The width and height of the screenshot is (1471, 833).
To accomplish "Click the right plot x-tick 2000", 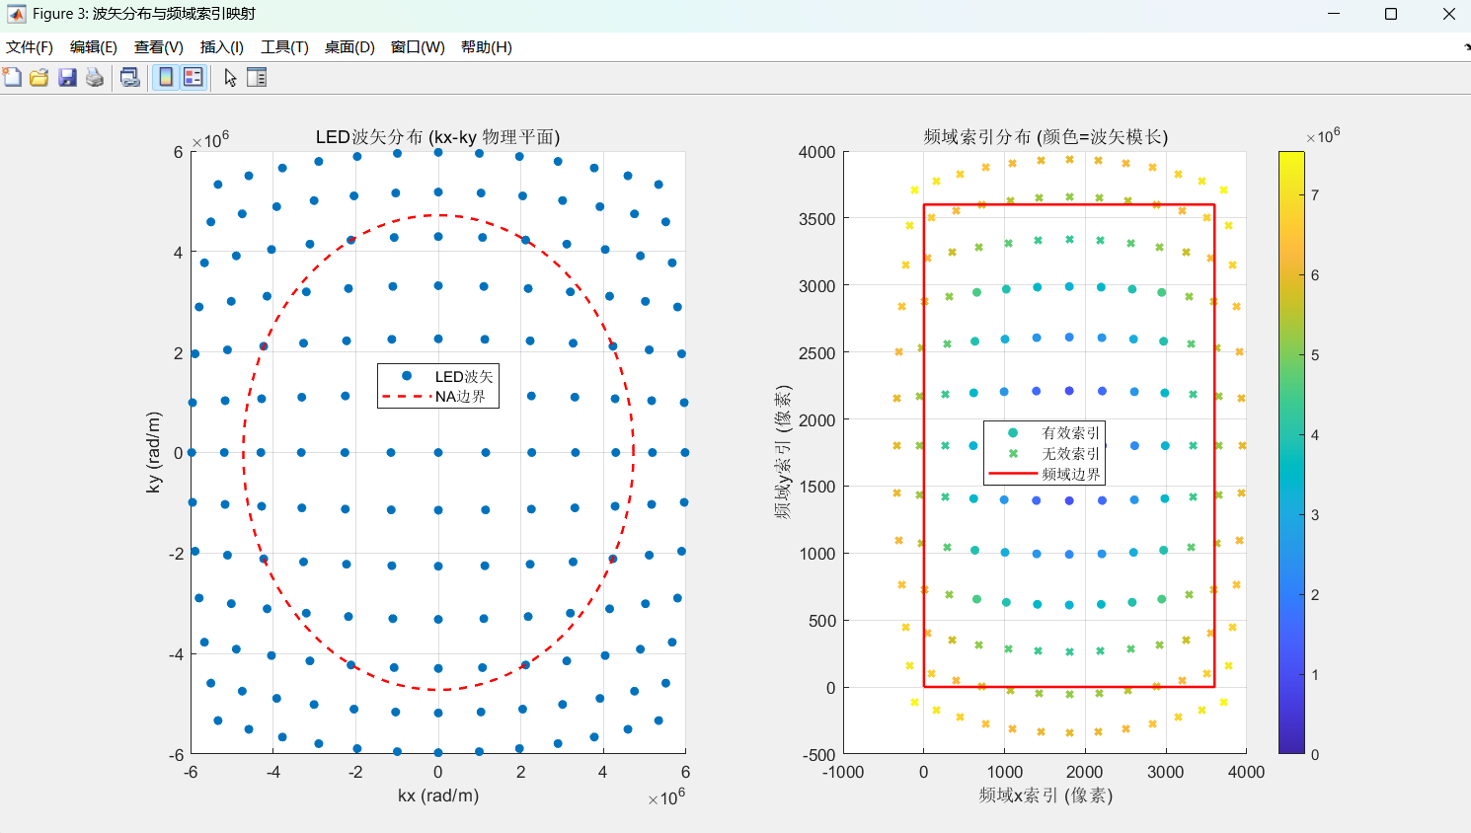I will [1085, 772].
